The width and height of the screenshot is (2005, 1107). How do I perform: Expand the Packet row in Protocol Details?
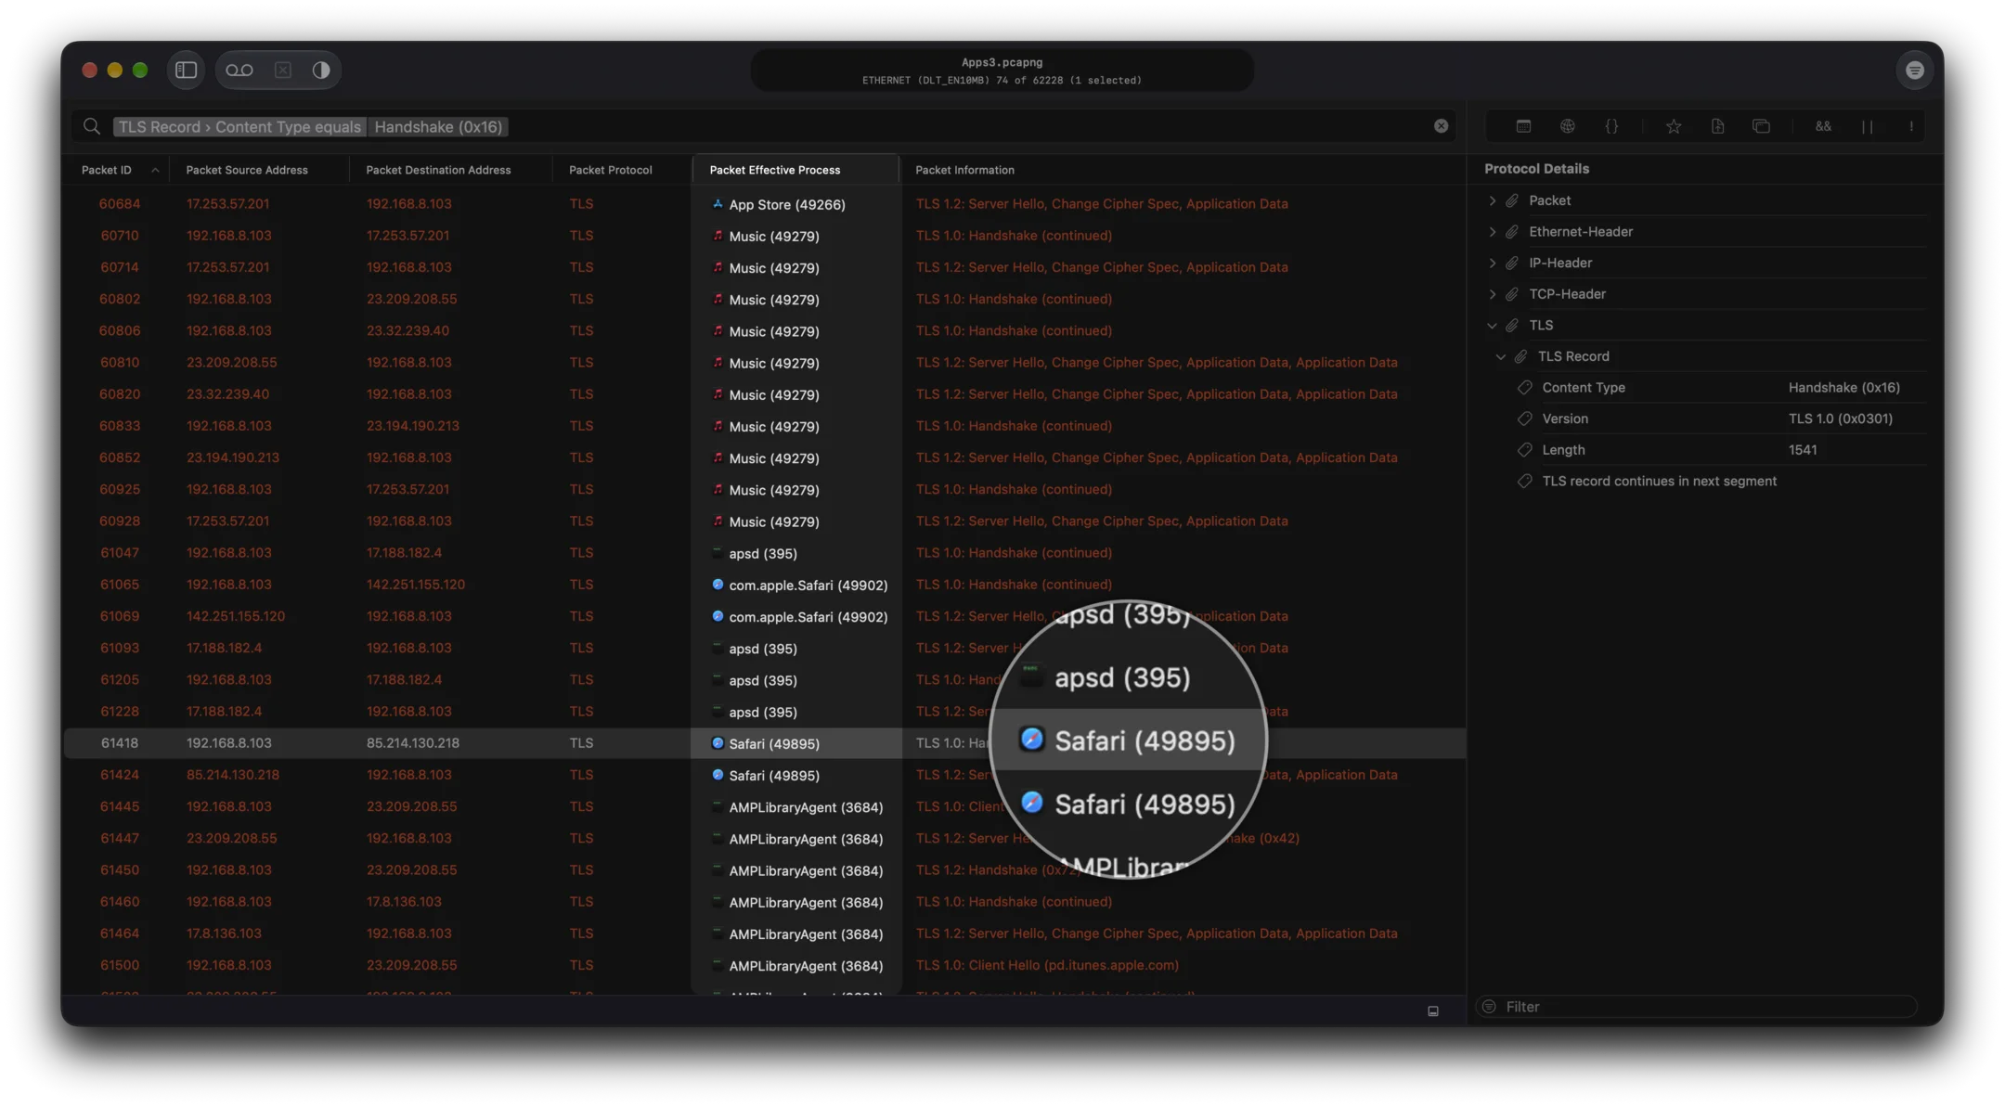pos(1492,200)
